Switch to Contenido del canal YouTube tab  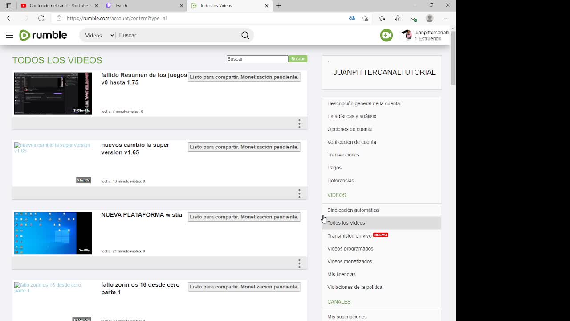click(59, 6)
